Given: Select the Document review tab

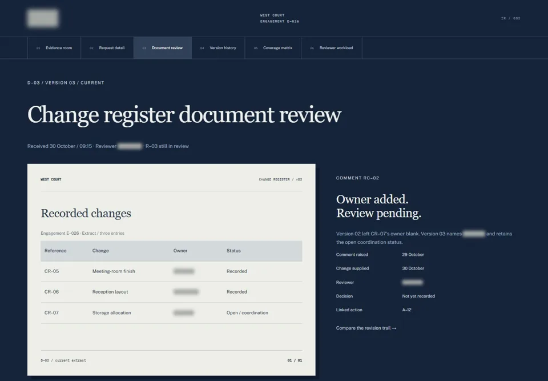Looking at the screenshot, I should click(163, 48).
